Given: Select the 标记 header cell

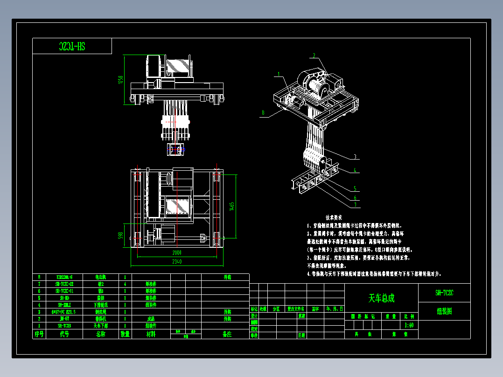Looking at the screenshot, I should coord(254,309).
